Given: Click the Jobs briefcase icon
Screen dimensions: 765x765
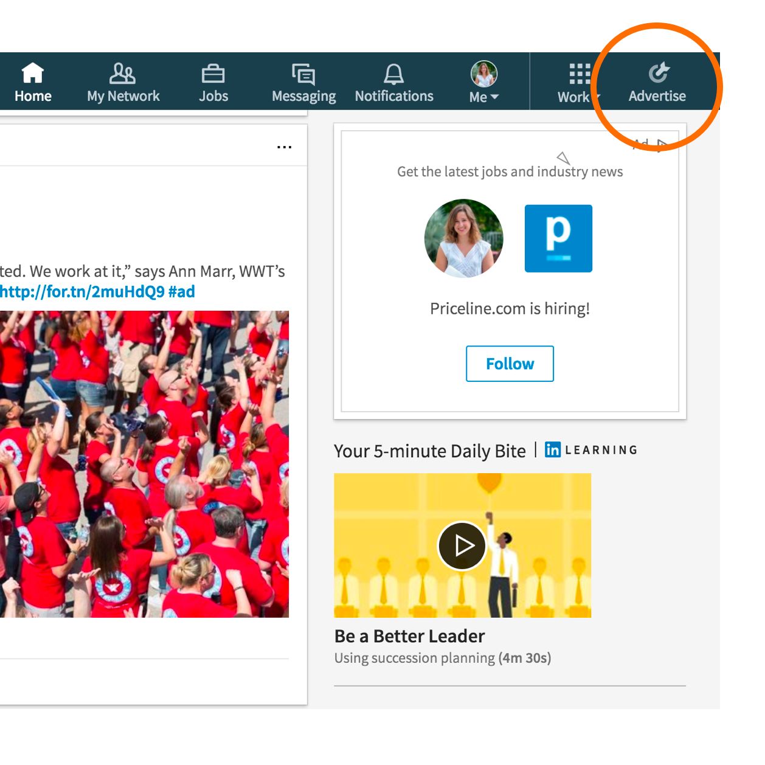Looking at the screenshot, I should point(213,74).
